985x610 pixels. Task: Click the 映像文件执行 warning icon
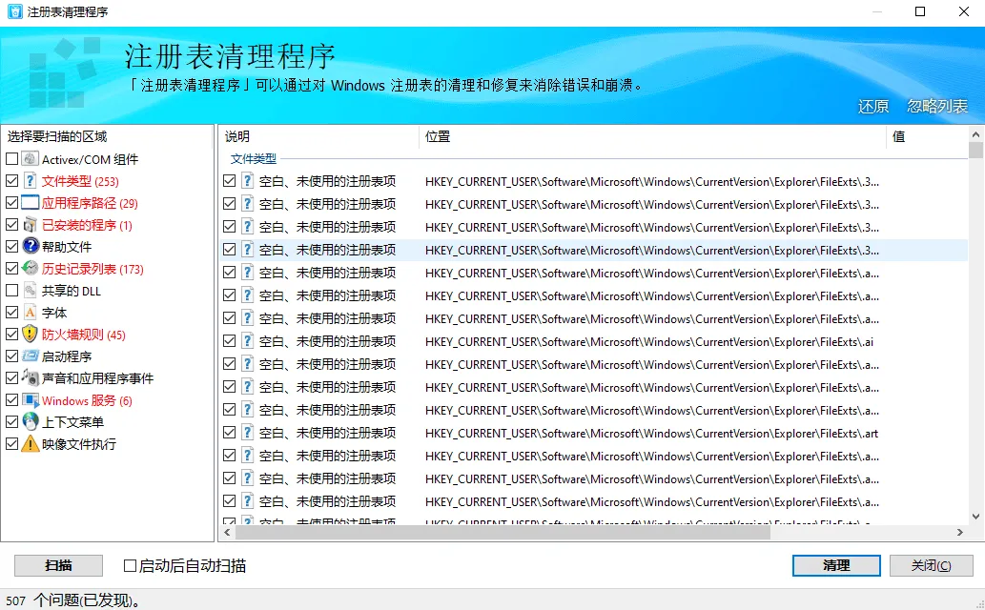(x=31, y=443)
